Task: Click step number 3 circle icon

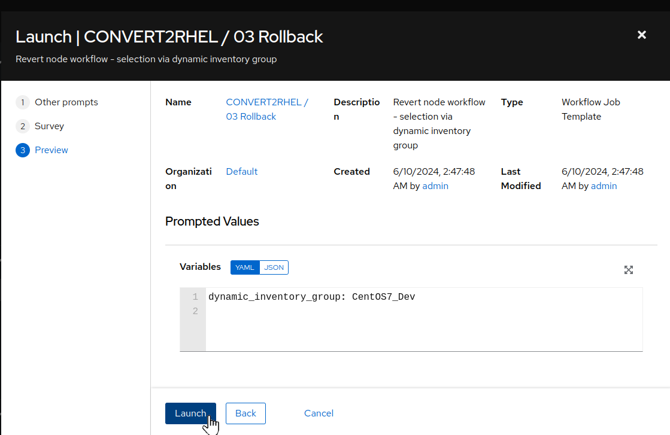Action: tap(23, 150)
